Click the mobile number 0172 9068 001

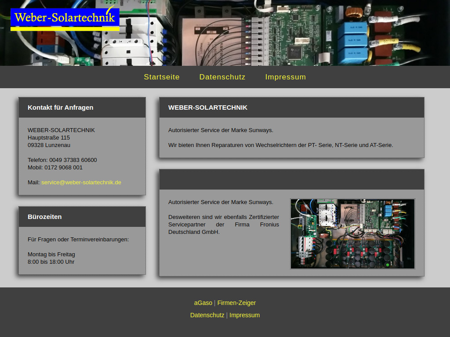point(55,167)
